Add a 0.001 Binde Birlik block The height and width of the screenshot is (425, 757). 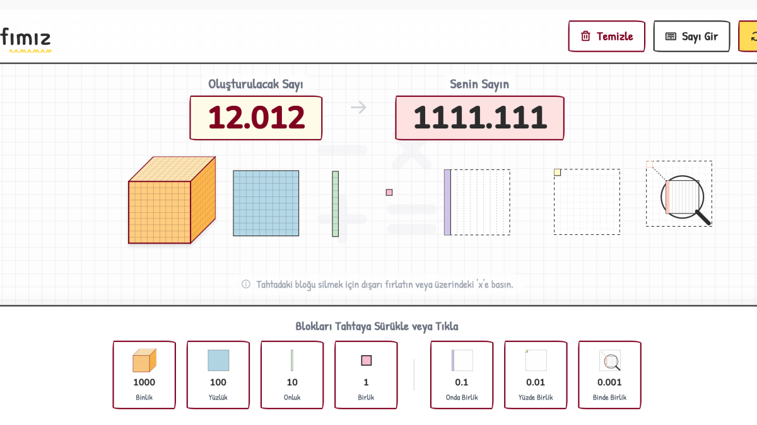(x=609, y=375)
